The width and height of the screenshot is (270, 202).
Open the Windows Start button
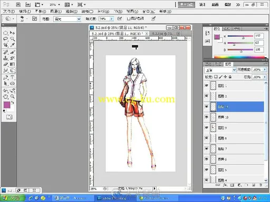tap(12, 198)
